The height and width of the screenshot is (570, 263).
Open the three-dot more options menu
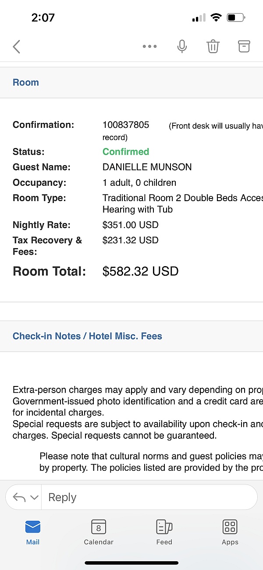coord(149,47)
